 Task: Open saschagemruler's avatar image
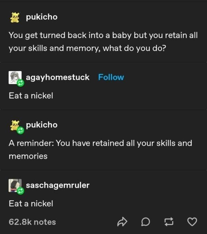point(15,185)
